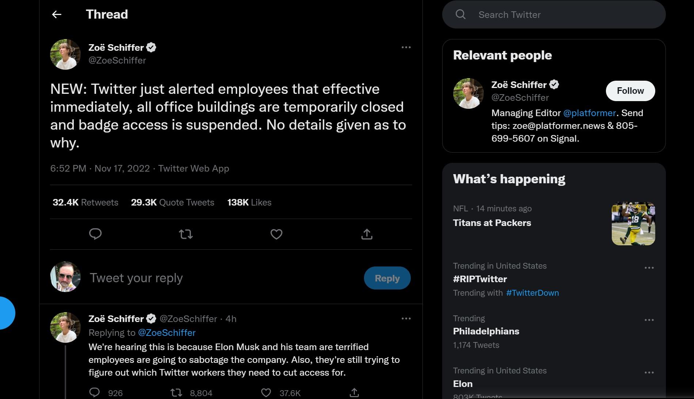Open the #TwitterDown hashtag link
This screenshot has height=399, width=694.
532,293
